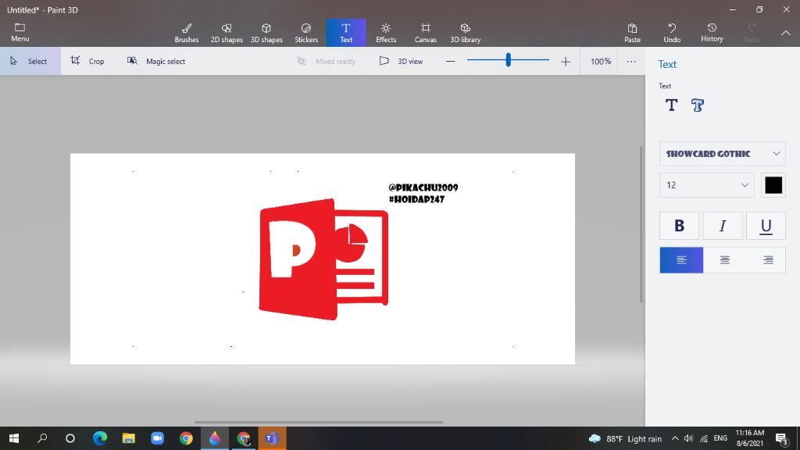Open the Wi-Fi network icon

point(704,438)
